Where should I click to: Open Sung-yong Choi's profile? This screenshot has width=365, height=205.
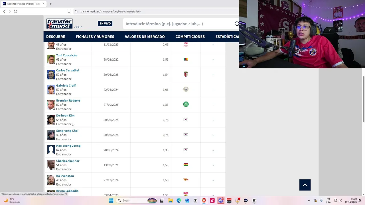click(x=67, y=131)
